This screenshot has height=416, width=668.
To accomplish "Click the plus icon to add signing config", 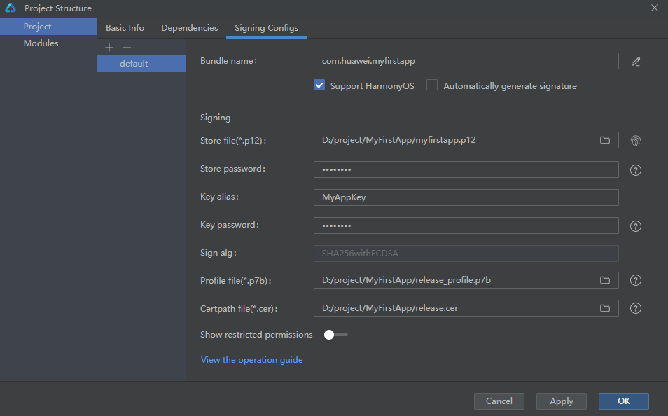I will [x=109, y=48].
